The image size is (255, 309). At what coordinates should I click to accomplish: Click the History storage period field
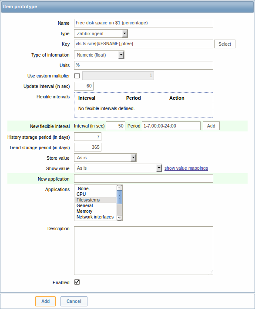click(88, 137)
